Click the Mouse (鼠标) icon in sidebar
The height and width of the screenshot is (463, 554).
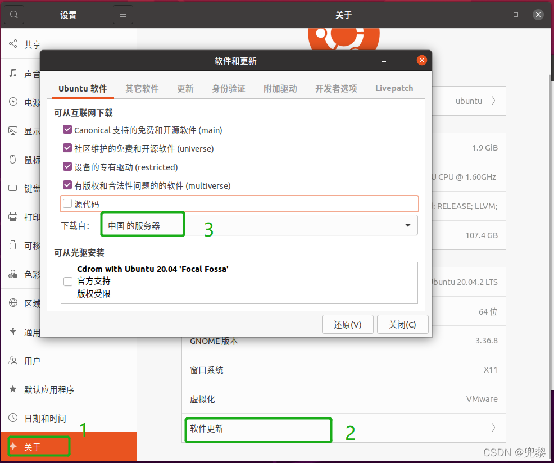(13, 160)
